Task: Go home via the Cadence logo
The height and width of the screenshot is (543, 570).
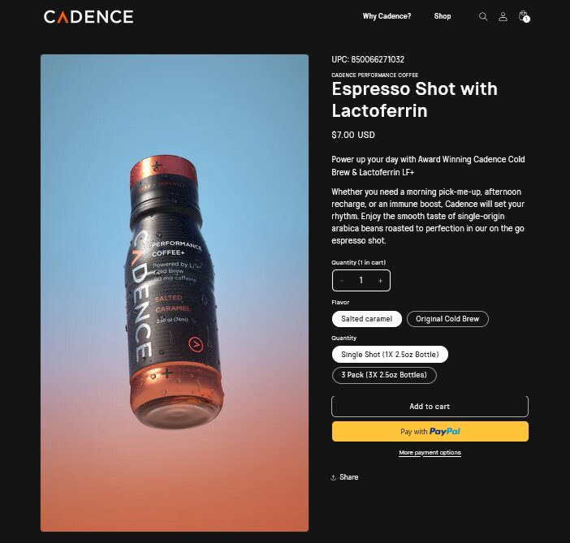Action: tap(89, 17)
